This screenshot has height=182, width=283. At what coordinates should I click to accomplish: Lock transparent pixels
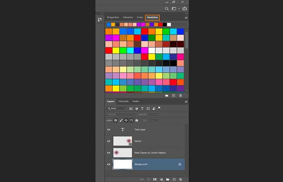pos(116,120)
